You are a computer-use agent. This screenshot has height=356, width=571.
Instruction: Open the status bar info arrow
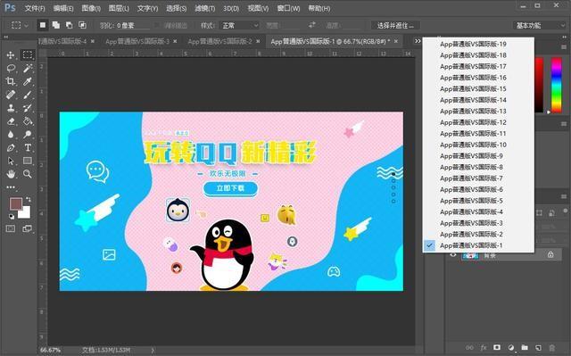[153, 350]
